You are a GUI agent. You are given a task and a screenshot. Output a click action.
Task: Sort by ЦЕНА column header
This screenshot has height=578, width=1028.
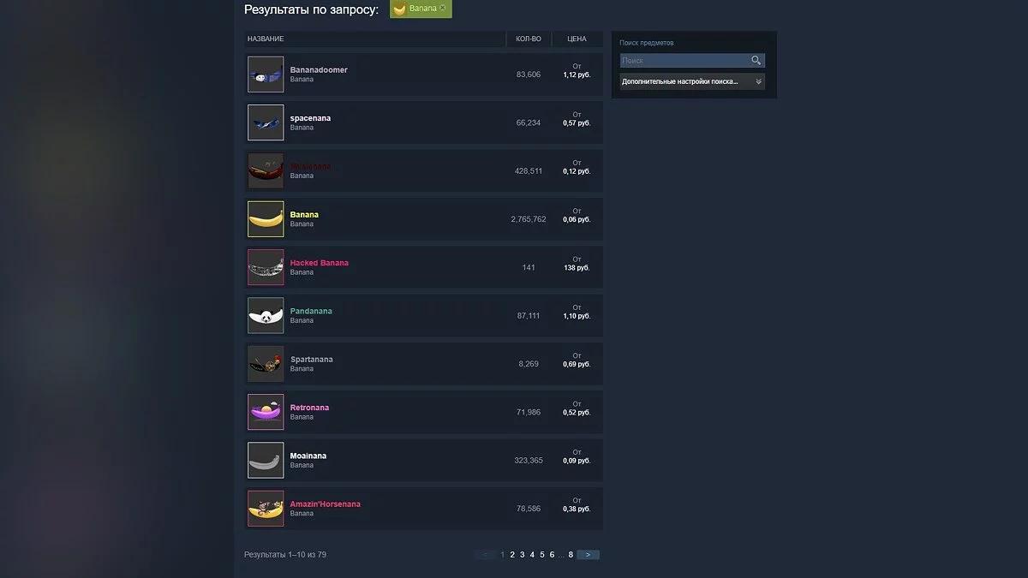(x=577, y=39)
